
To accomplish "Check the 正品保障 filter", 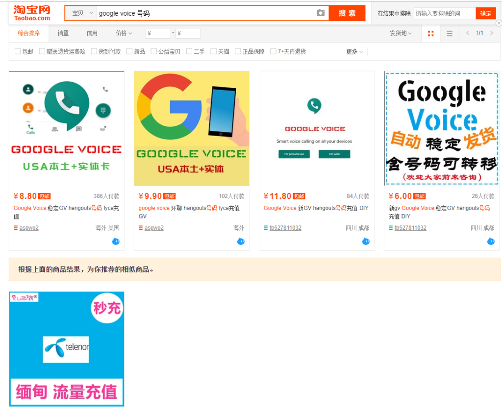I will click(238, 51).
